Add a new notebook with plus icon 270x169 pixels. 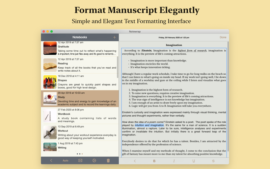pyautogui.click(x=114, y=37)
